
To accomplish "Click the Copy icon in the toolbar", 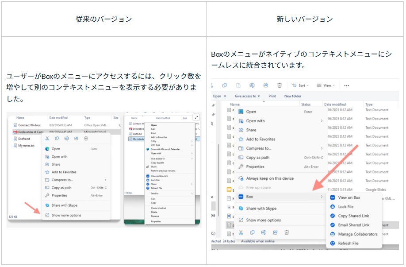I will [x=224, y=85].
